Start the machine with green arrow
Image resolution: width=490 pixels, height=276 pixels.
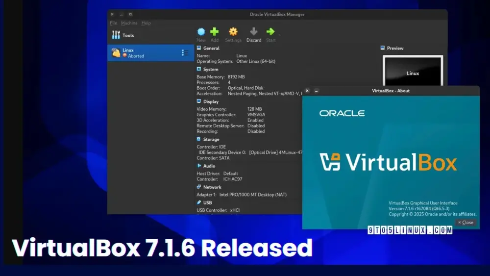270,31
